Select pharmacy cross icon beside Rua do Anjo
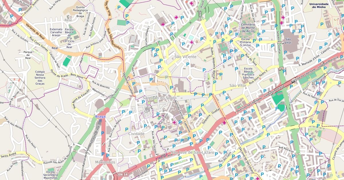This screenshot has height=180, width=344. pyautogui.click(x=174, y=122)
